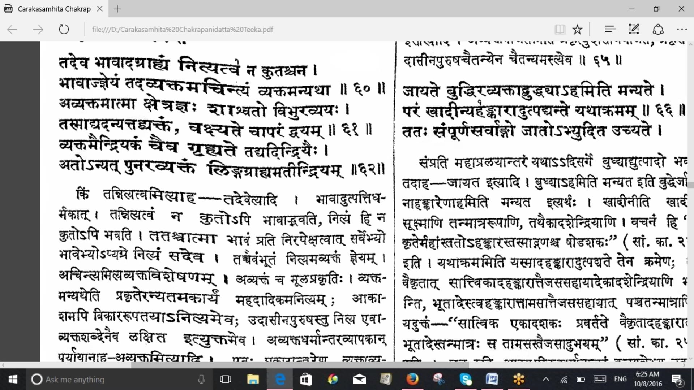Close the Carakasamhita tab
Screen dimensions: 694x390
[x=100, y=9]
